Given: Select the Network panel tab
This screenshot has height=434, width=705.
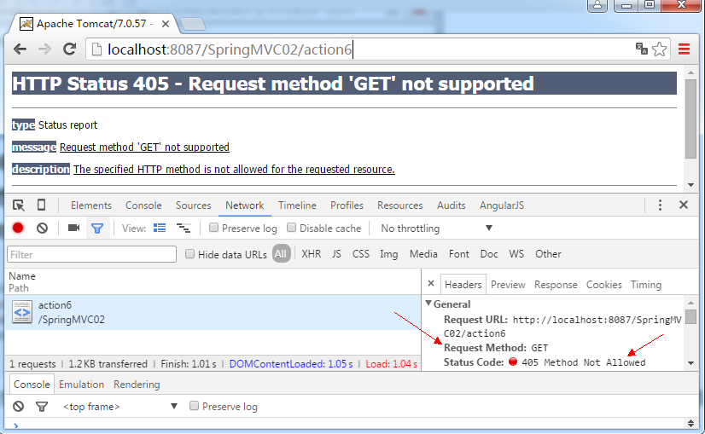Looking at the screenshot, I should tap(245, 205).
